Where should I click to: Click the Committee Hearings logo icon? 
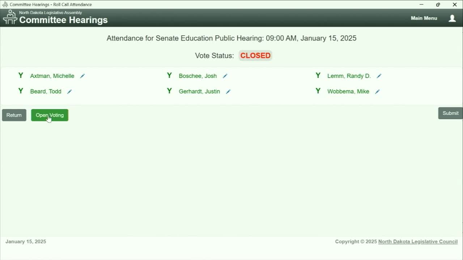point(10,17)
